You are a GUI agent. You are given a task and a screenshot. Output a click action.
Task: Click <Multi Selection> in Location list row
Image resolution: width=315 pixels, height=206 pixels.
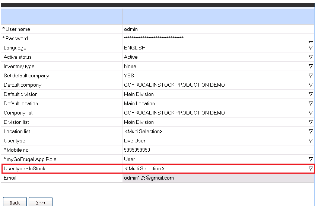pos(144,131)
